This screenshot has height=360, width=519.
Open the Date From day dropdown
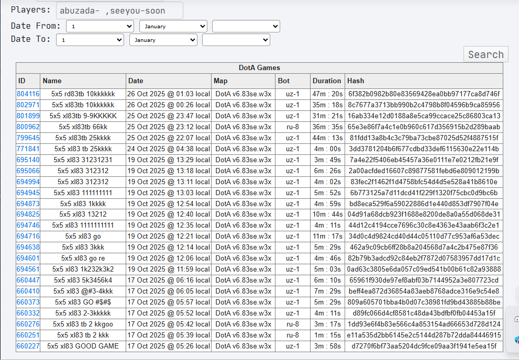pyautogui.click(x=100, y=27)
